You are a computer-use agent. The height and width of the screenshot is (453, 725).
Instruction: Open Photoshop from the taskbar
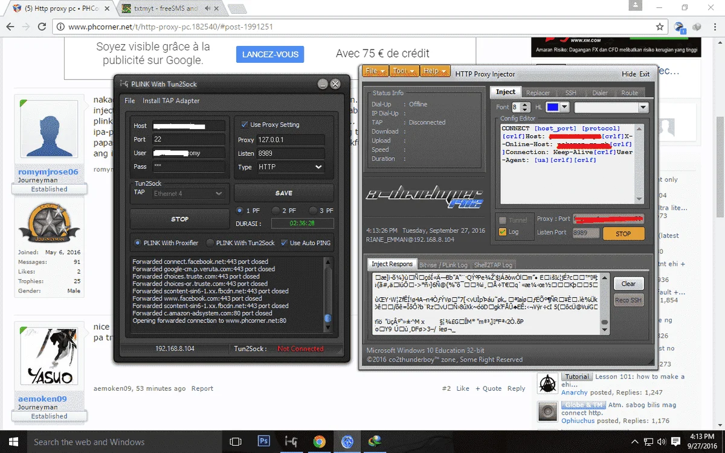coord(263,442)
